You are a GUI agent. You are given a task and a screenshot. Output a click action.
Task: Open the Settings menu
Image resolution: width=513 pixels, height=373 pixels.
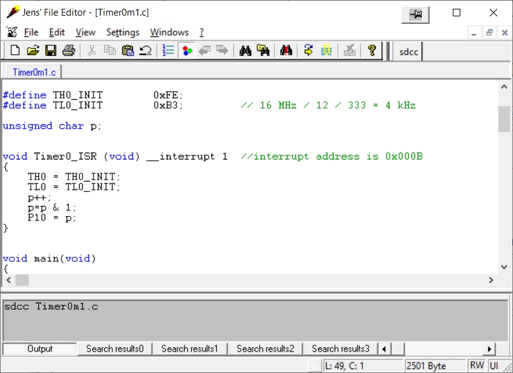tap(122, 33)
